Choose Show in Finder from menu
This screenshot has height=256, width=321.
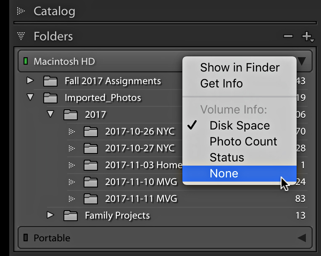[x=239, y=67]
